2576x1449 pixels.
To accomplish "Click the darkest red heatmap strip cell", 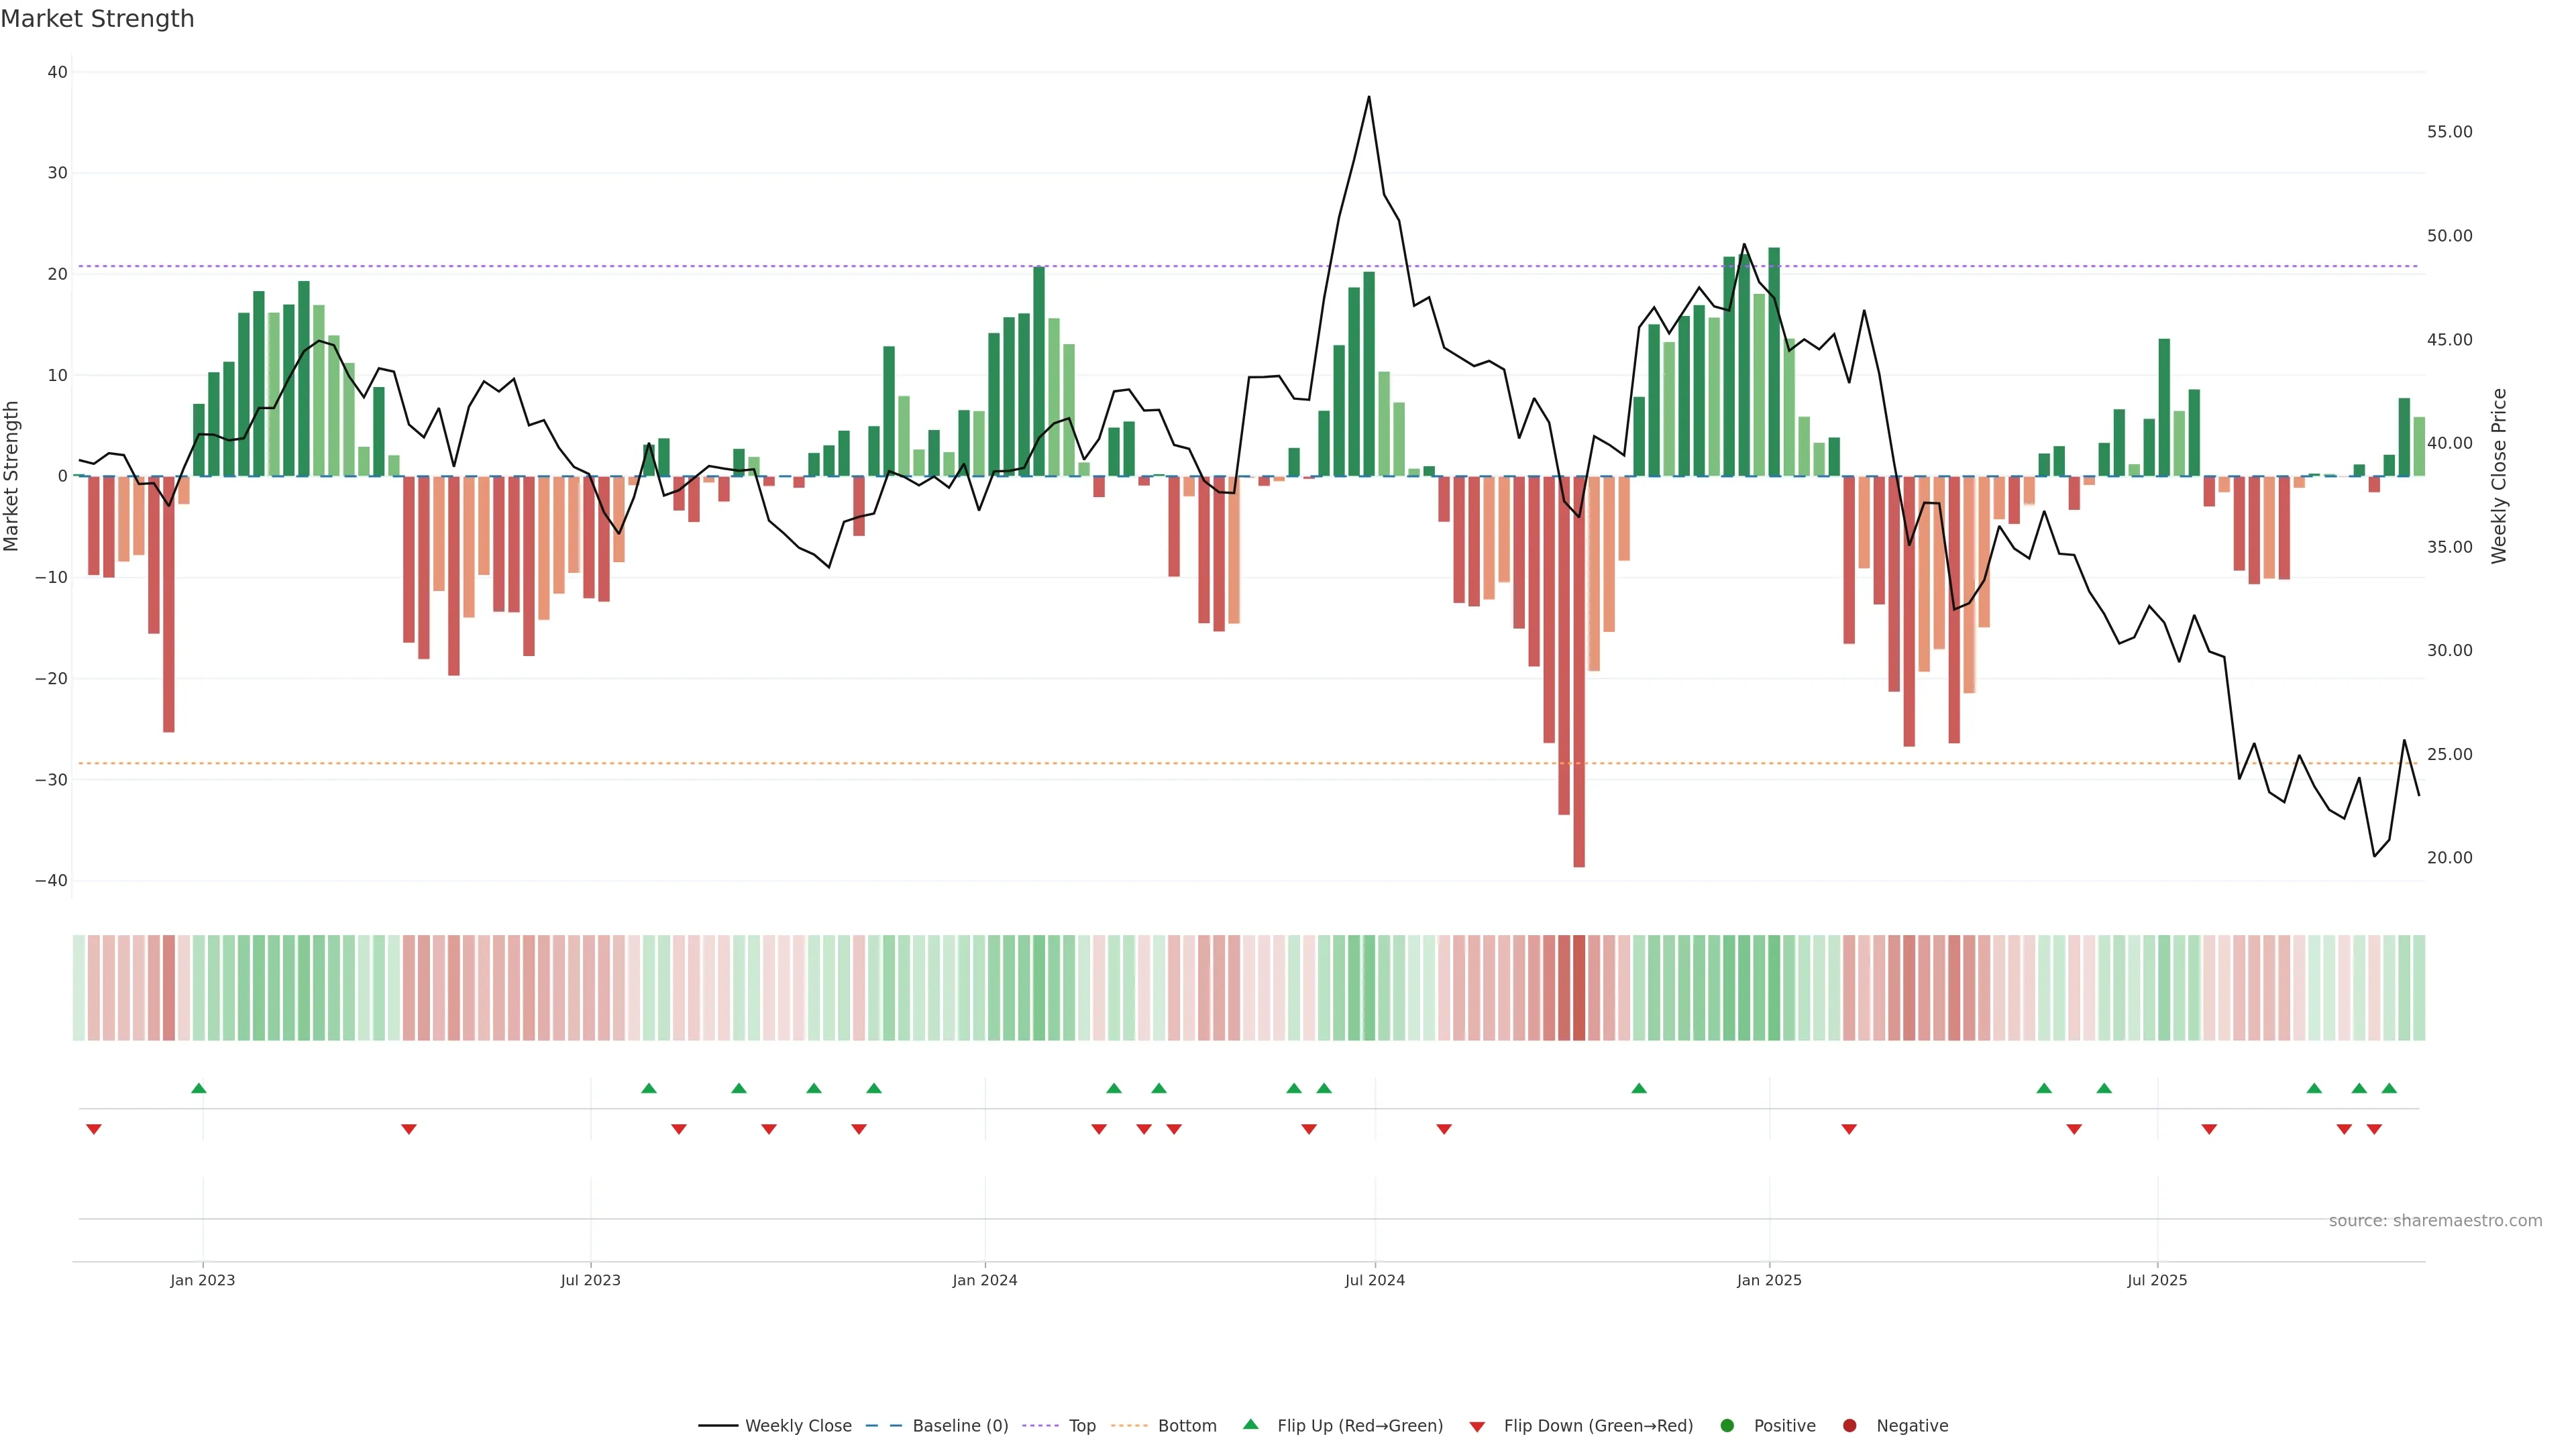I will click(x=1579, y=988).
